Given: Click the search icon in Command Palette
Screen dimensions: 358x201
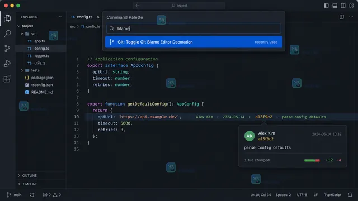Looking at the screenshot, I should click(112, 28).
